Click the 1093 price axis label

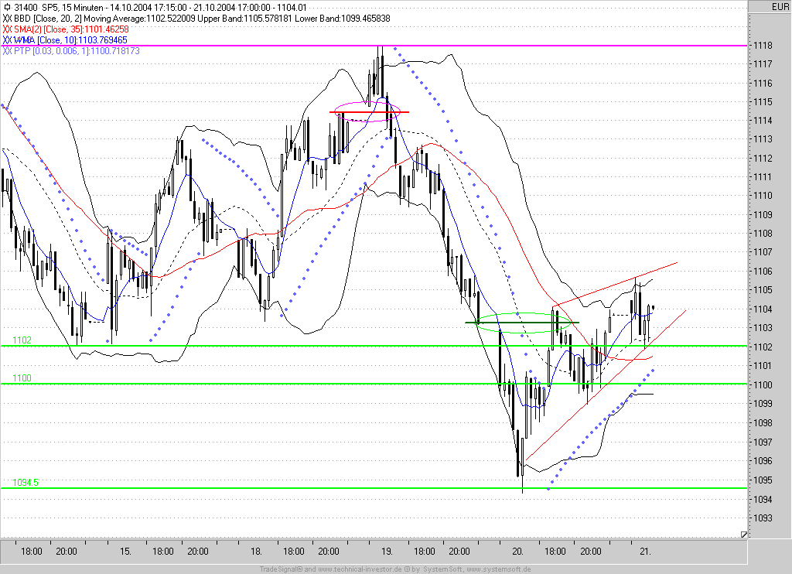(763, 518)
